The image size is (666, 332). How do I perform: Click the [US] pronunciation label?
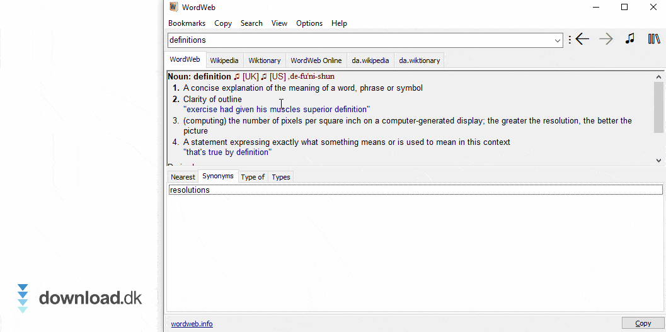tap(278, 77)
